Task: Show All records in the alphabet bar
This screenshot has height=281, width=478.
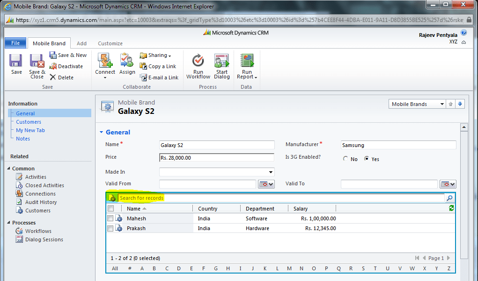Action: pos(115,268)
